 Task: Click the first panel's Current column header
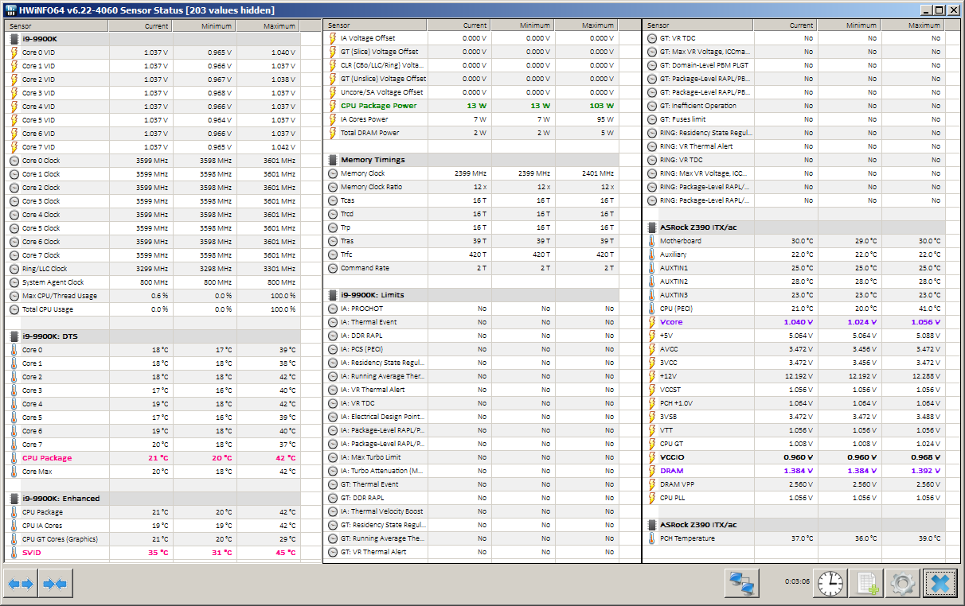coord(140,25)
